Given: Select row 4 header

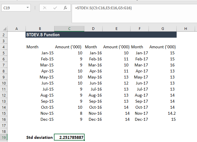Looking at the screenshot, I should click(4, 47).
